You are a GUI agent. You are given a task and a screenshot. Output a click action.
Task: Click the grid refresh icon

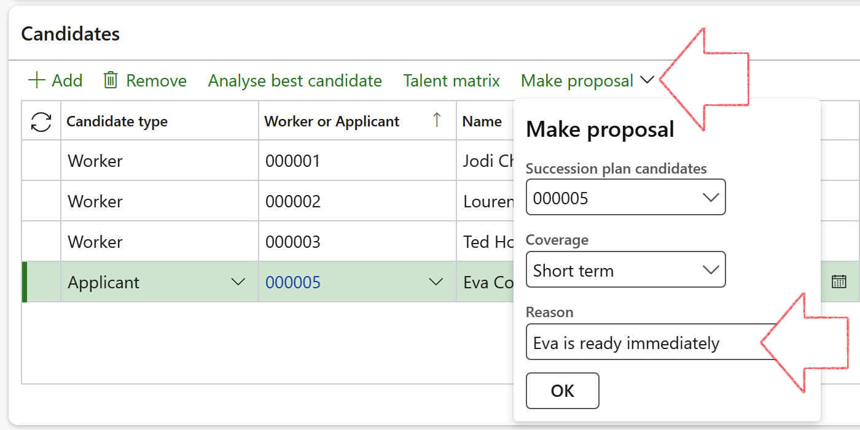[41, 121]
